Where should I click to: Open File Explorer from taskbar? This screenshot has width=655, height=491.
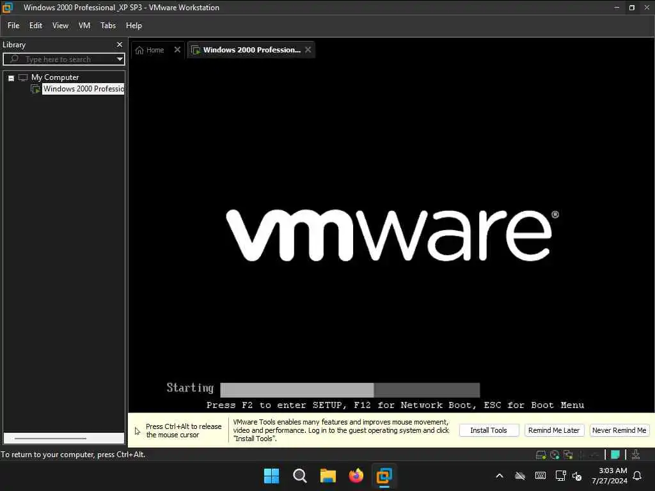328,476
